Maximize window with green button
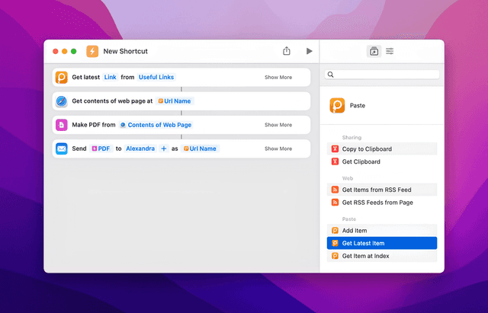The height and width of the screenshot is (313, 488). 74,51
